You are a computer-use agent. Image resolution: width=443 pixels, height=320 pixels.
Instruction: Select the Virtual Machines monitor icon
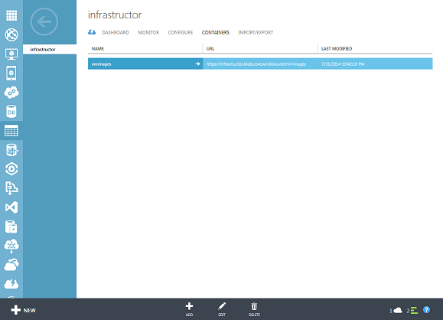(11, 54)
